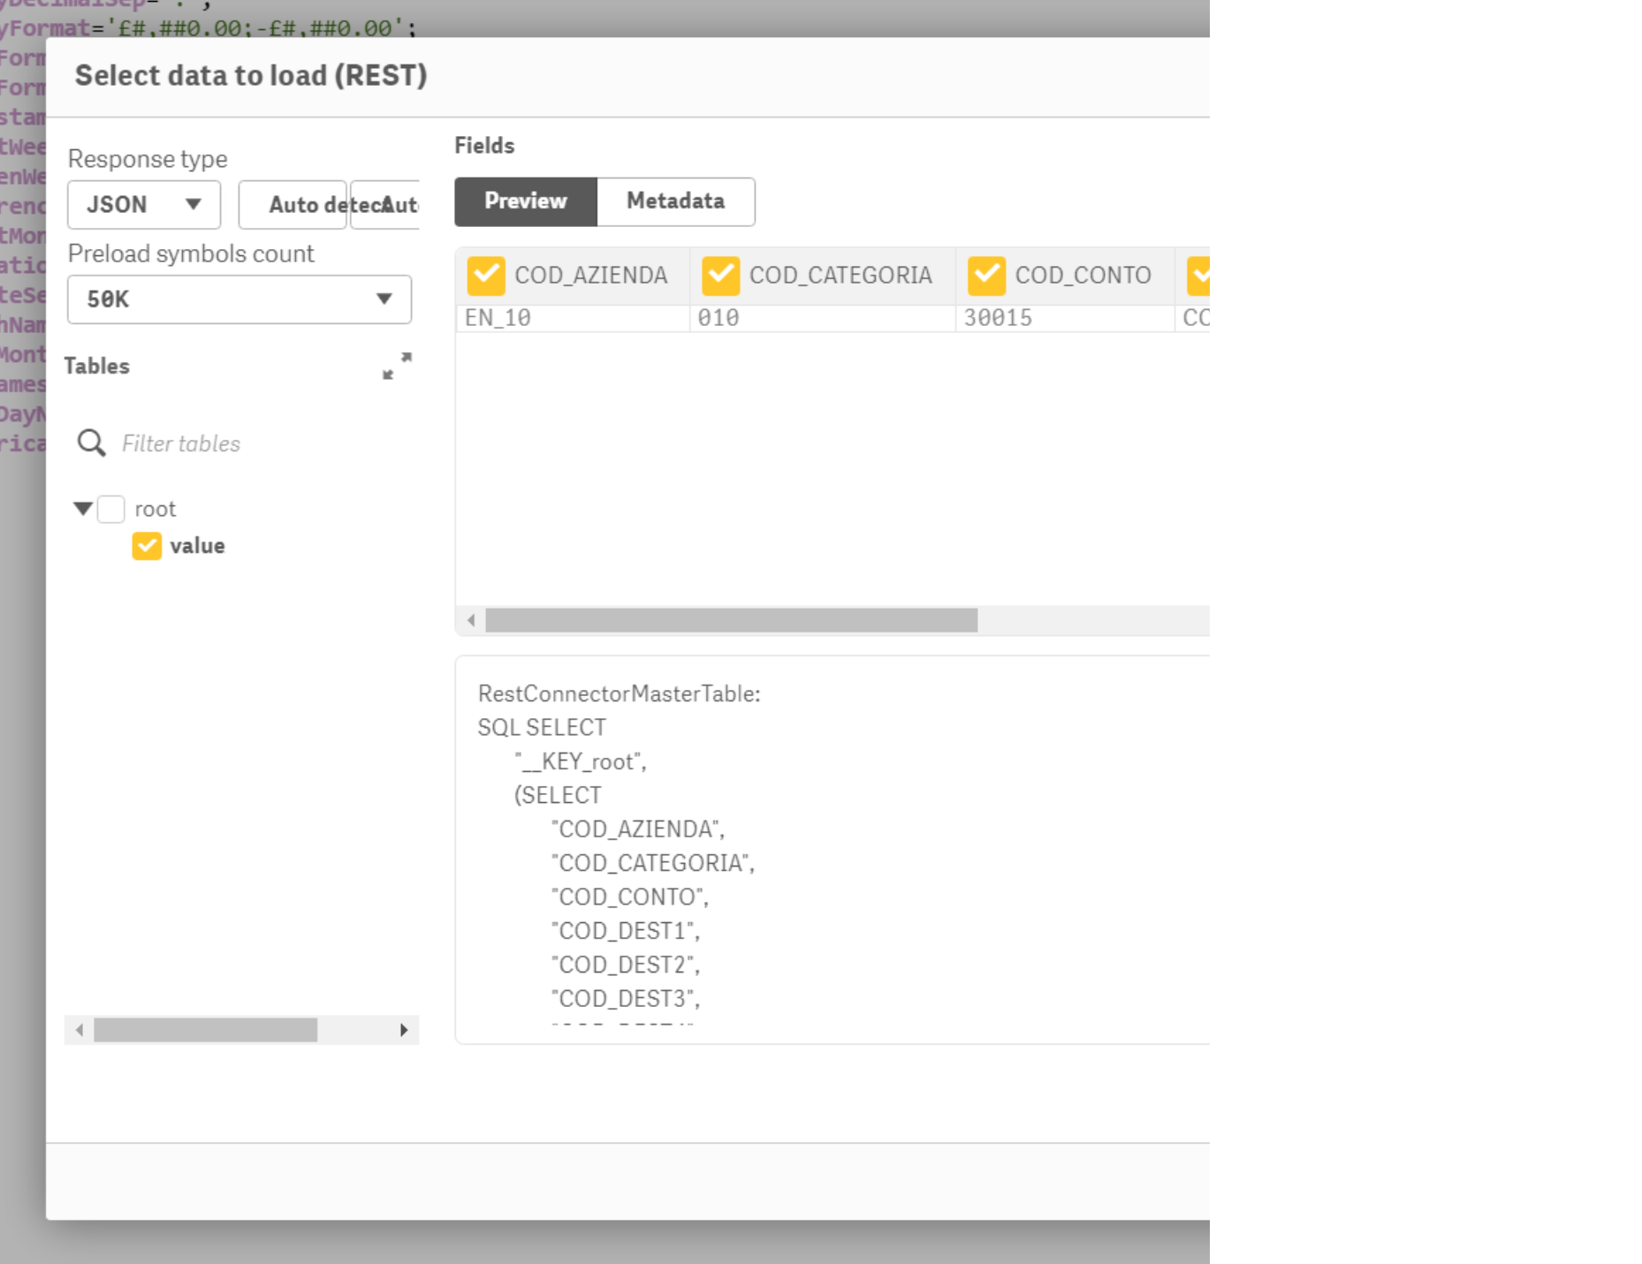Click the Tables scrollbar right arrow
This screenshot has width=1642, height=1264.
[404, 1030]
